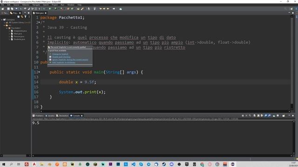Switch to the Package Explorer tab
Viewport: 298px width, 167px height.
pos(5,13)
